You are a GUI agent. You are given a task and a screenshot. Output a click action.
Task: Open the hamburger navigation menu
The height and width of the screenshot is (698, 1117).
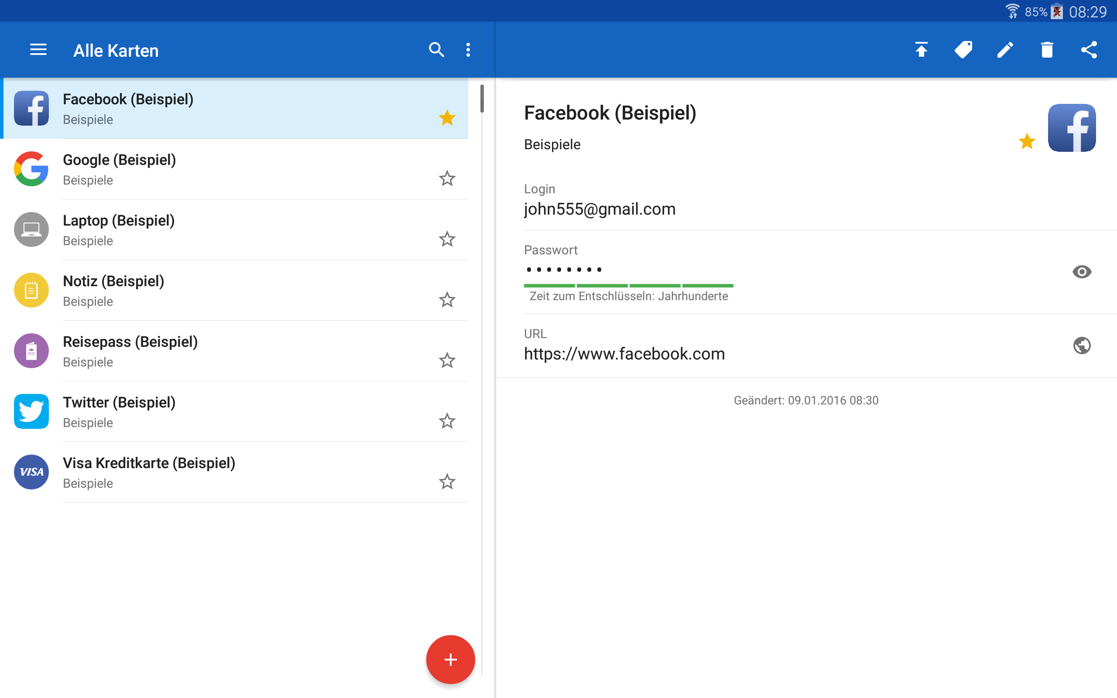tap(38, 50)
